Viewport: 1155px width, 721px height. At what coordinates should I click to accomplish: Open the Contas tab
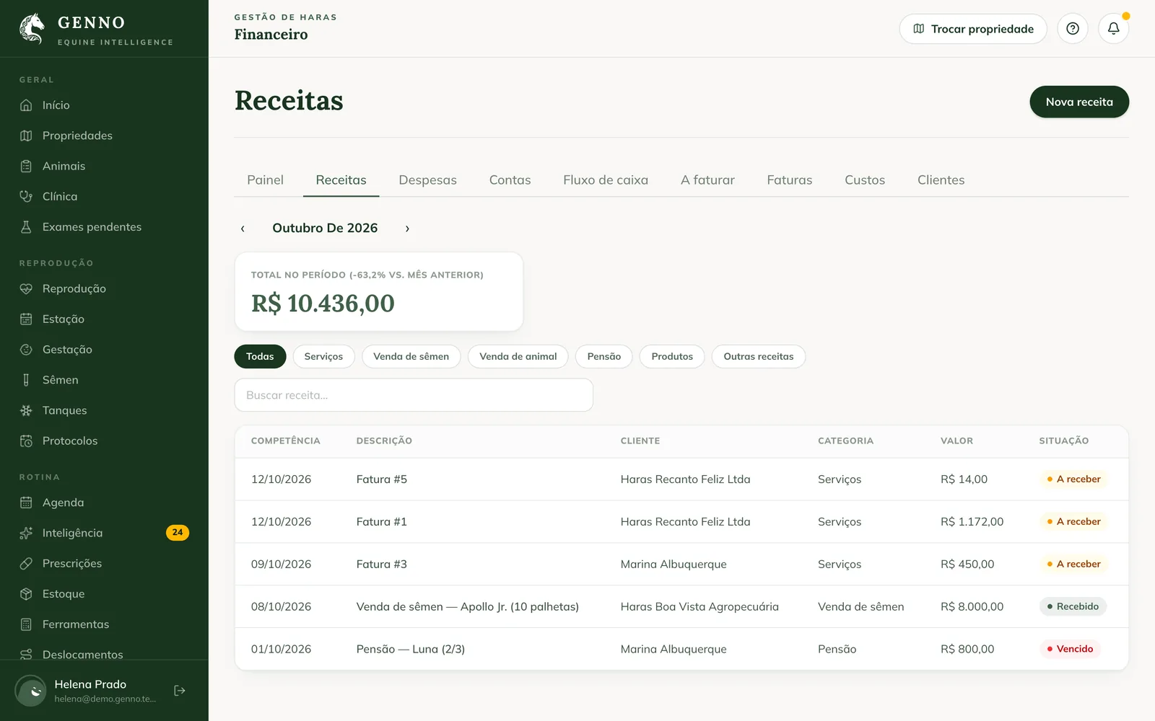pos(510,180)
